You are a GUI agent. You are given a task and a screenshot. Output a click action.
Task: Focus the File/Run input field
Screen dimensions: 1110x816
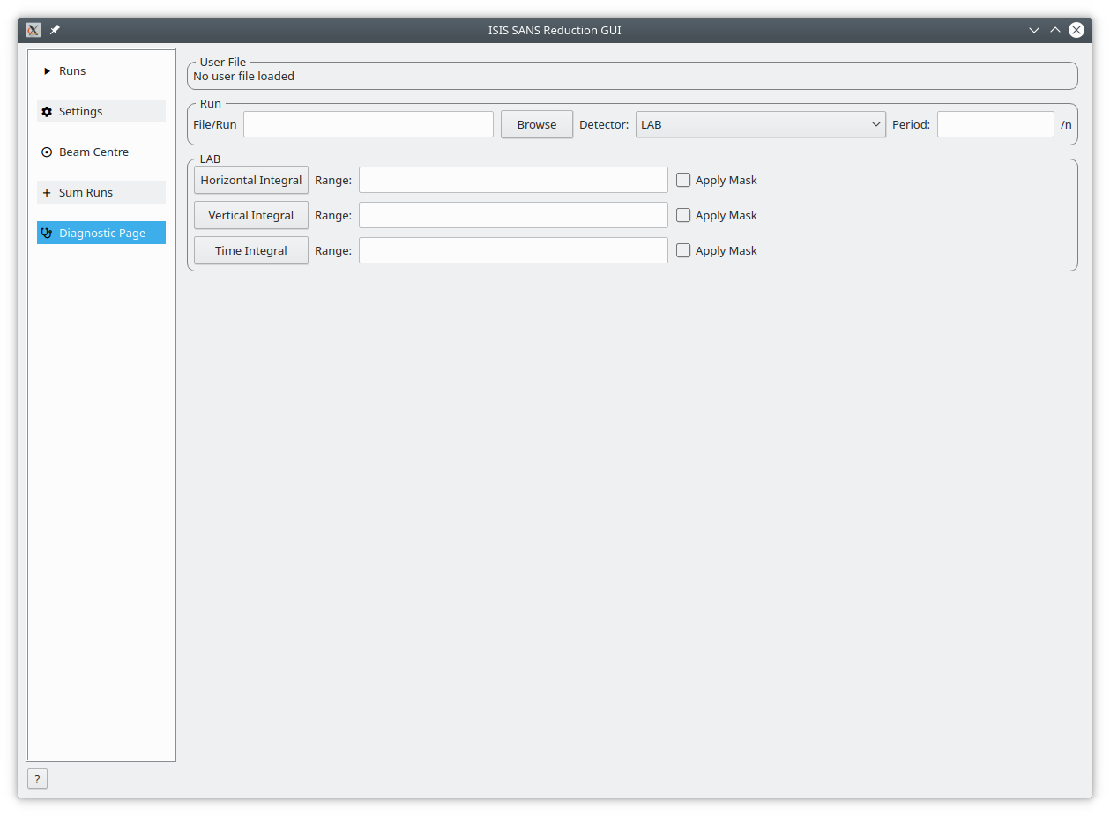(369, 124)
